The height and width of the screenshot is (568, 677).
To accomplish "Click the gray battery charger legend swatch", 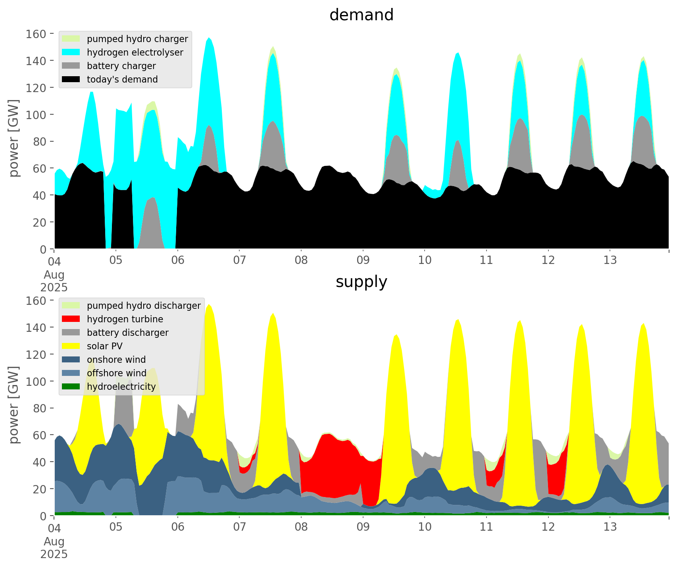I will (71, 66).
